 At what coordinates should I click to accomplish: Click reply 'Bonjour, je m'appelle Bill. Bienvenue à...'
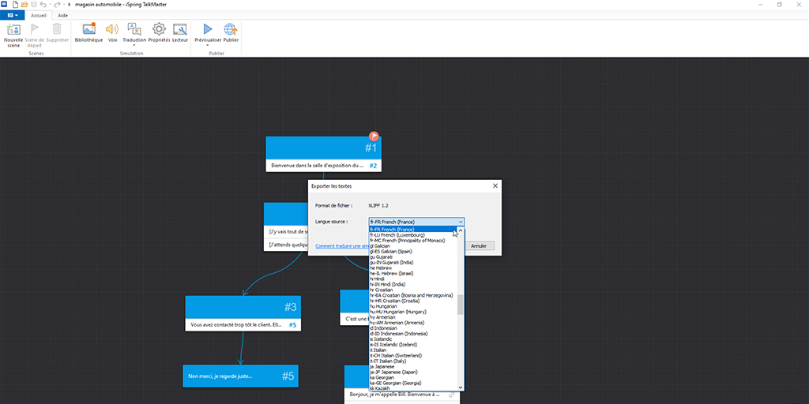click(x=395, y=395)
